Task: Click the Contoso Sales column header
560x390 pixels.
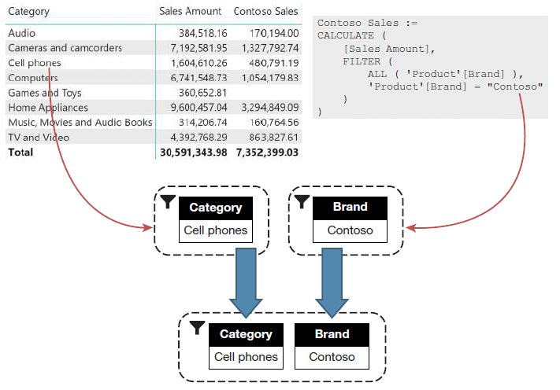Action: [x=265, y=12]
